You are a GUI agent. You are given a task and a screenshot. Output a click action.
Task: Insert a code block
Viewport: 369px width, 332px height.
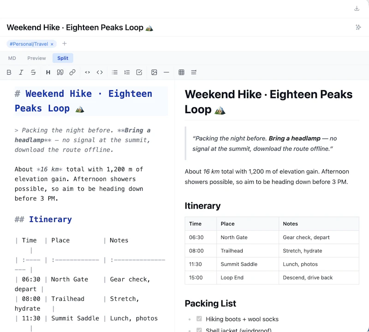point(100,72)
